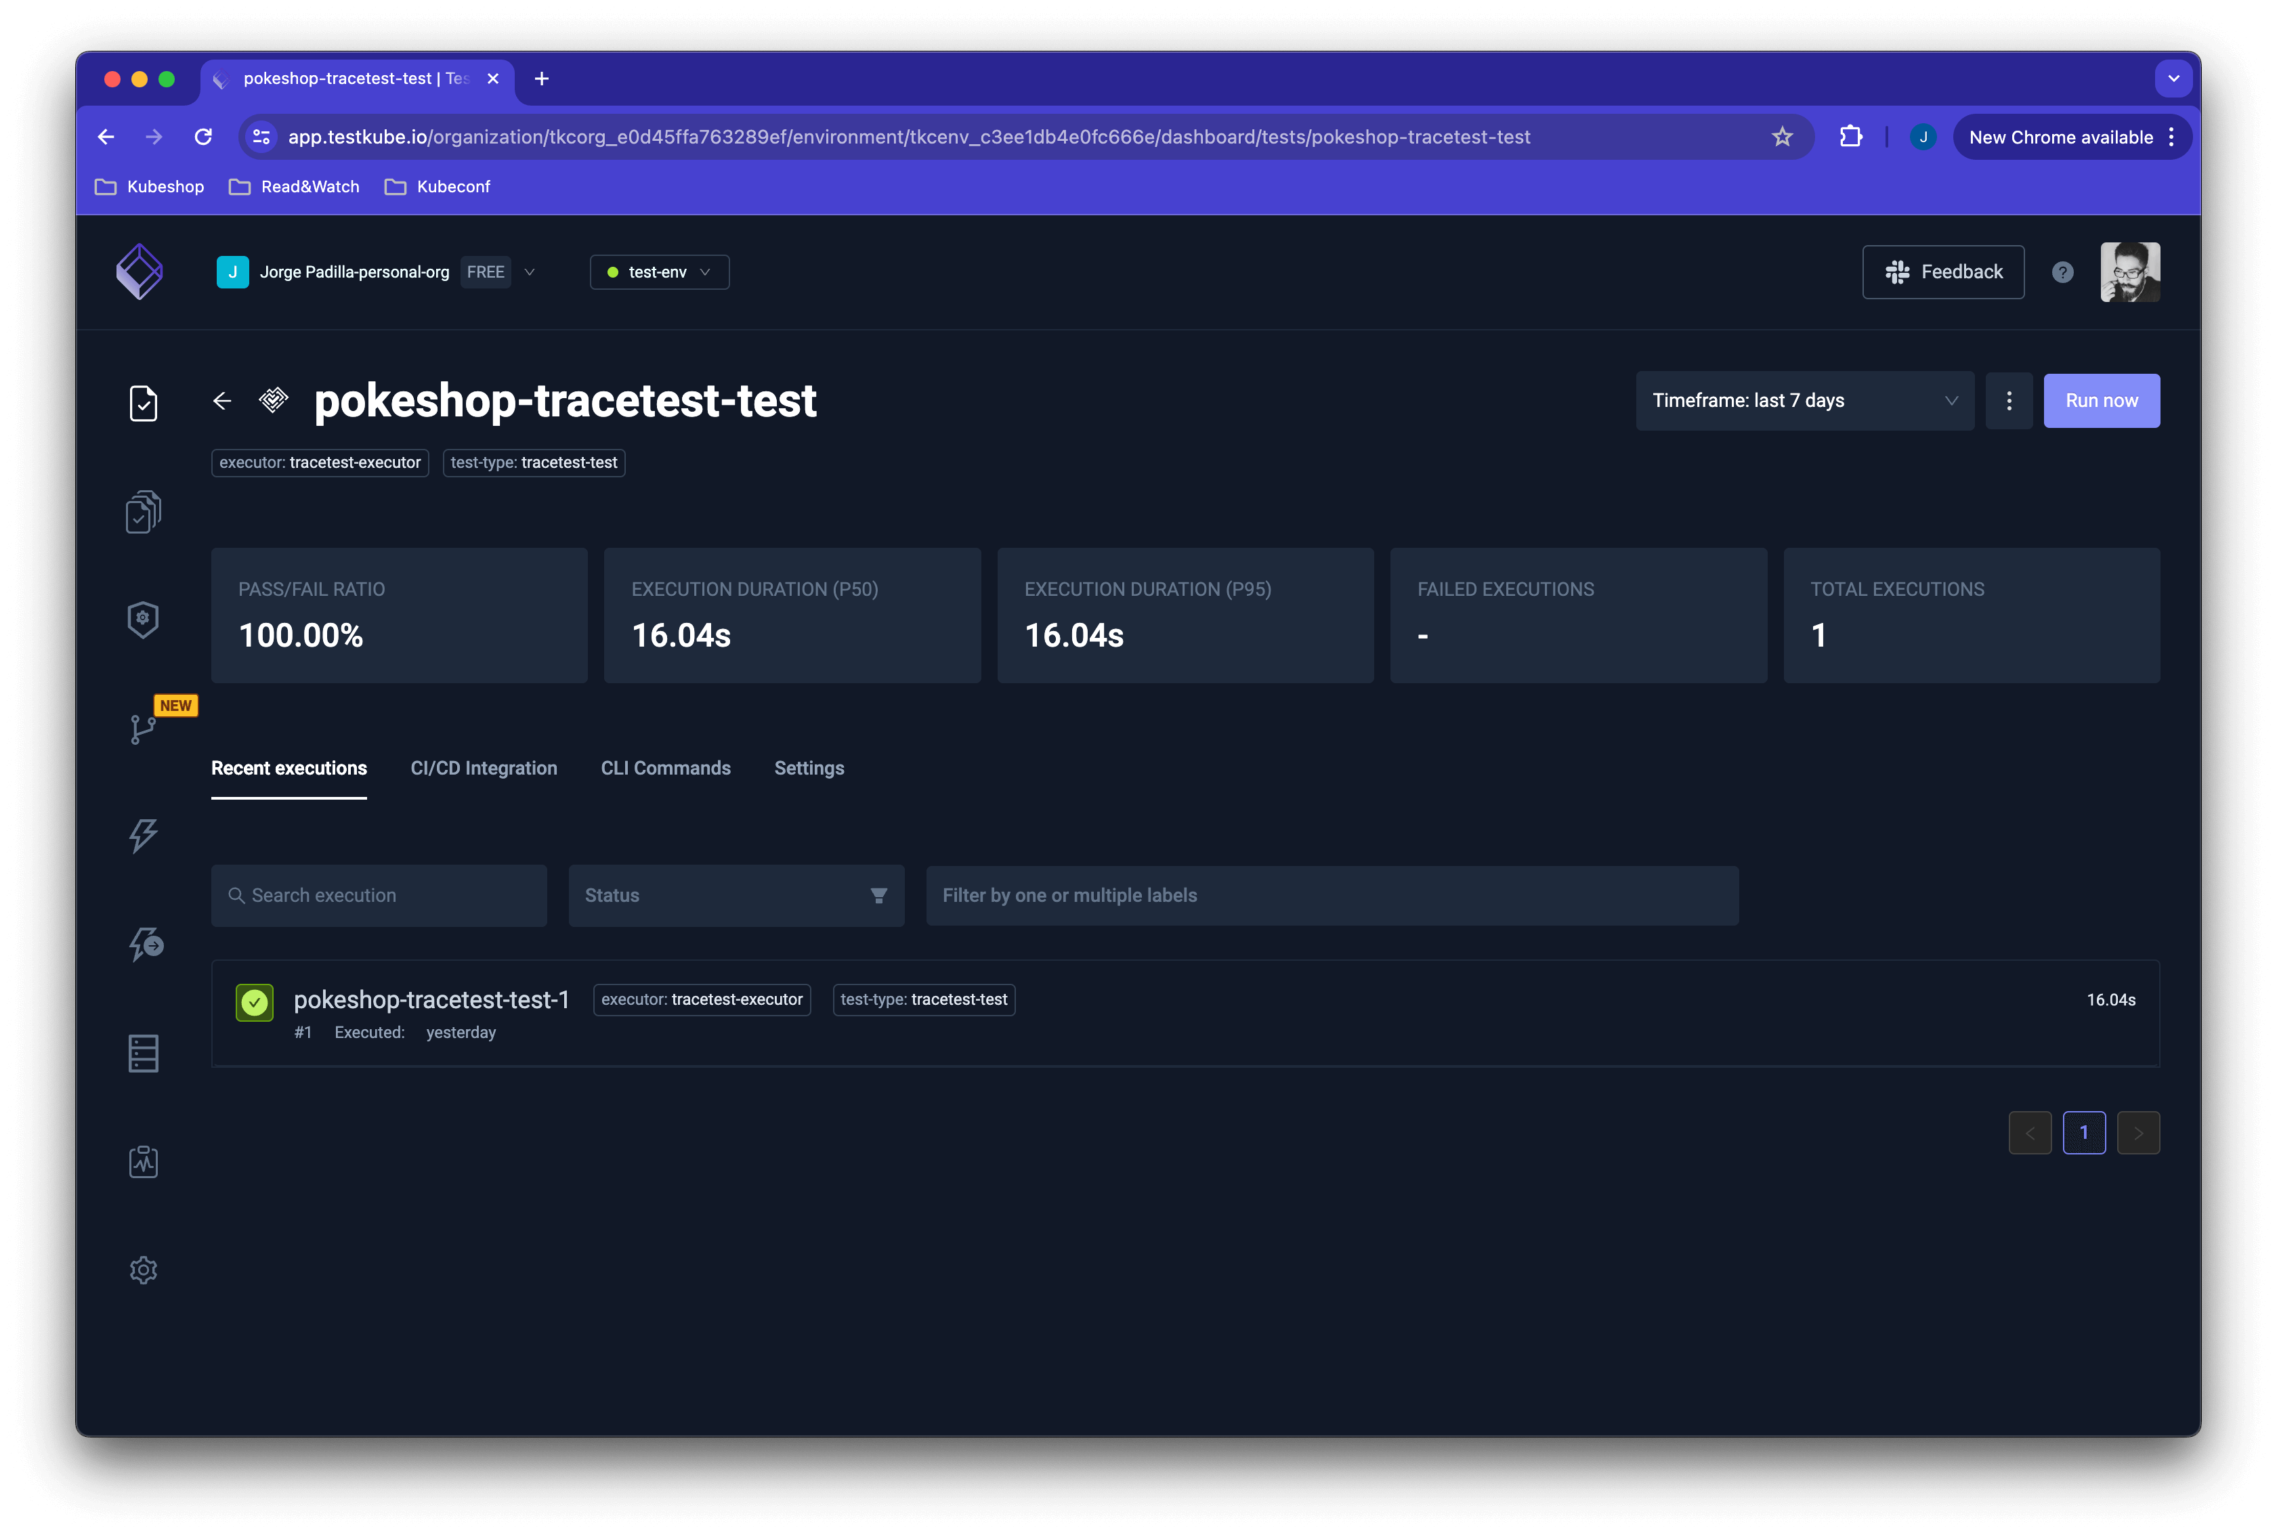The image size is (2277, 1537).
Task: Open the Read&Watch bookmarks folder
Action: click(x=294, y=186)
